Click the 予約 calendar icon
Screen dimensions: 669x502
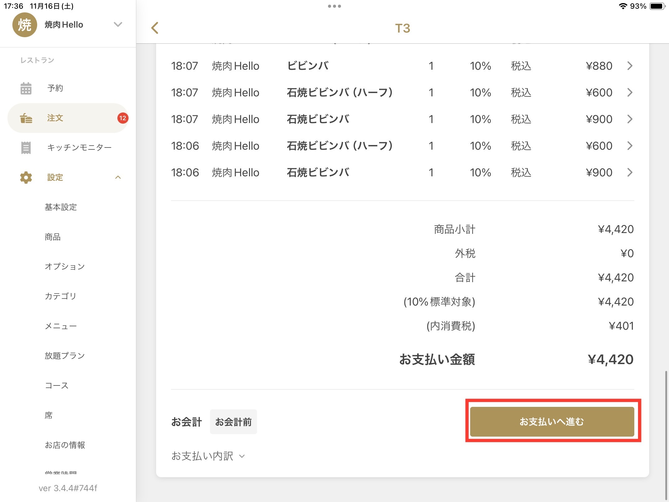[26, 88]
